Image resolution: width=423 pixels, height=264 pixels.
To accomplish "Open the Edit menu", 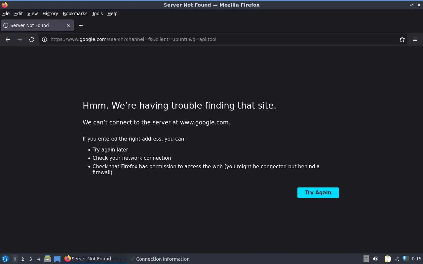I will 19,14.
